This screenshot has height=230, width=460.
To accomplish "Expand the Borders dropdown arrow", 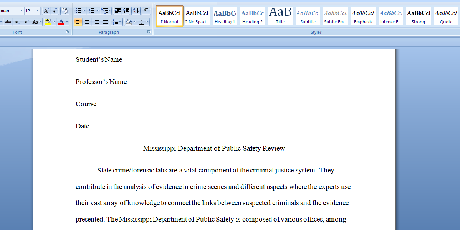I will click(x=147, y=22).
